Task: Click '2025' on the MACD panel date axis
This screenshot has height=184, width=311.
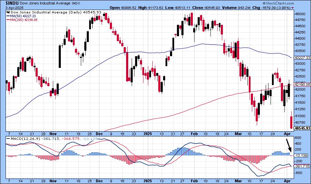Action: coord(148,181)
